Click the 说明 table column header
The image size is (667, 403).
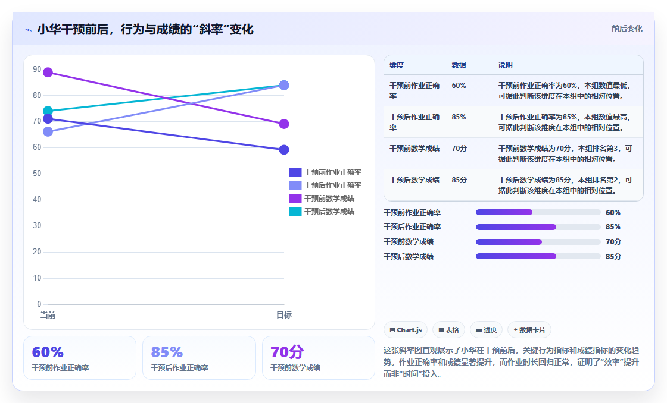tap(506, 65)
